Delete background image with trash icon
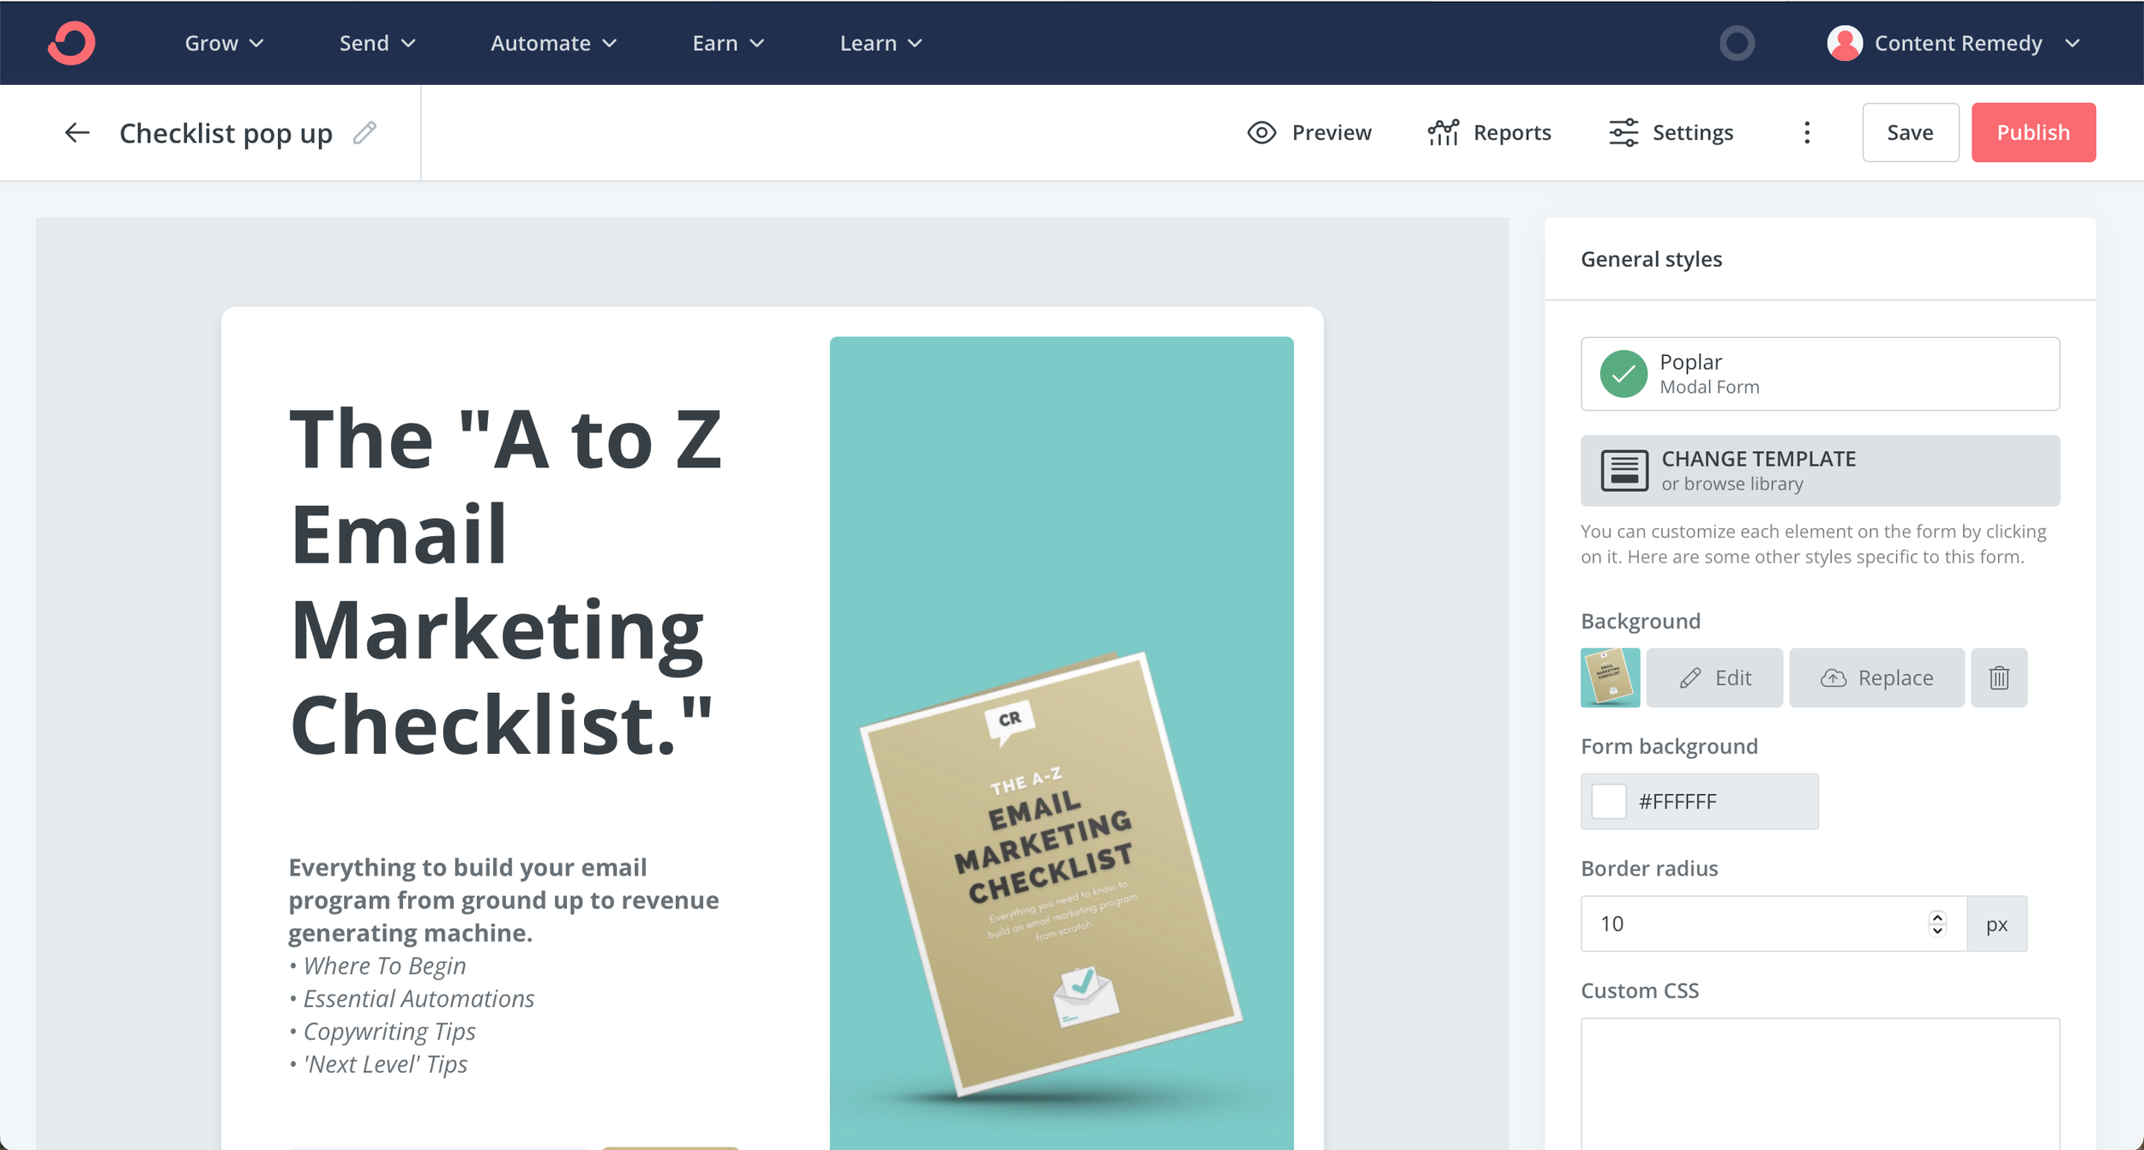Screen dimensions: 2144x1150 tap(1999, 677)
